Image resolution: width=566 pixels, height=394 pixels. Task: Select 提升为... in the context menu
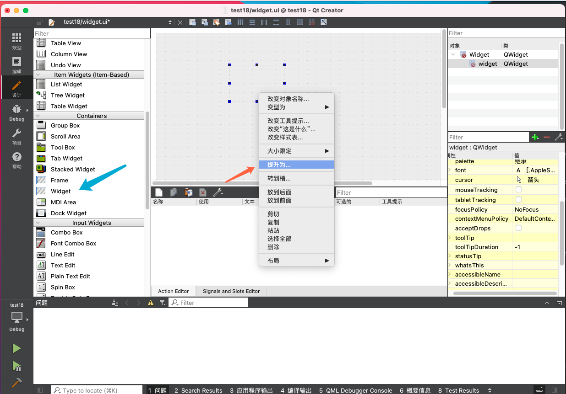297,165
